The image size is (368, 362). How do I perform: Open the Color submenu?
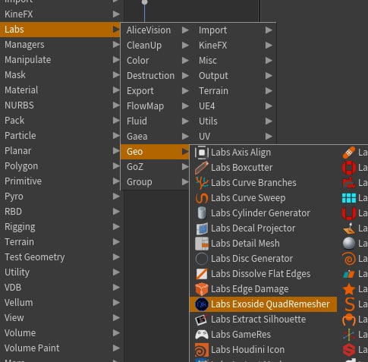click(x=155, y=61)
